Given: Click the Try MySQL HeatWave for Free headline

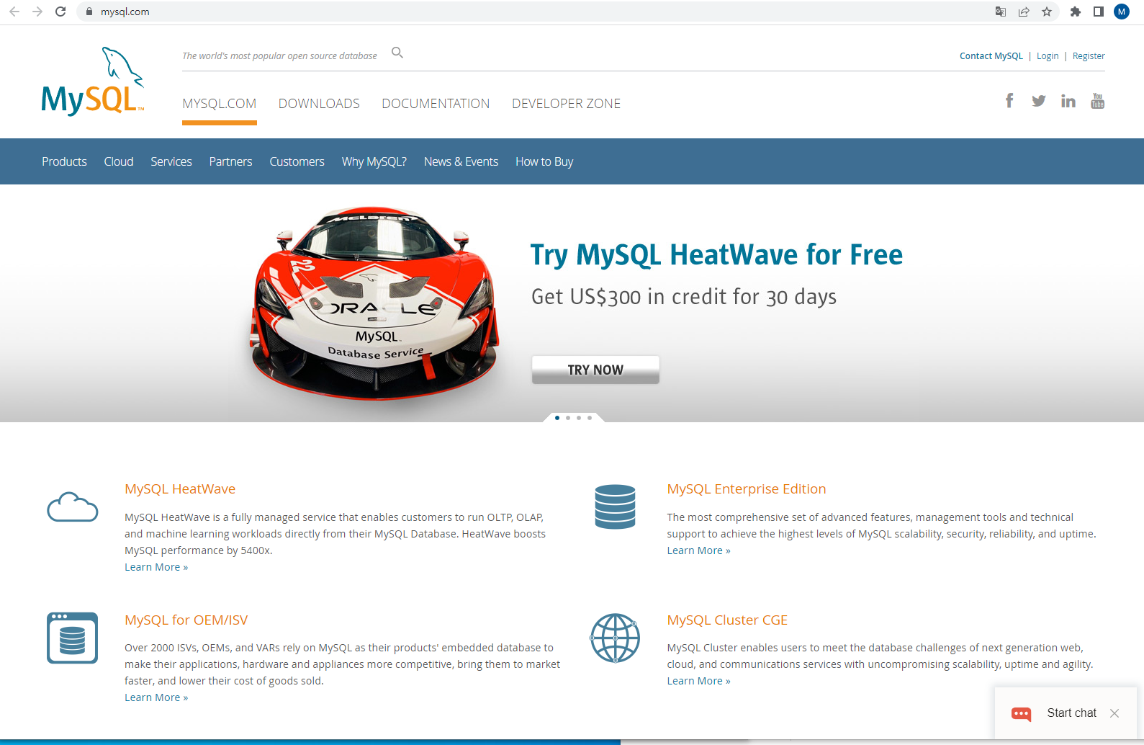Looking at the screenshot, I should pos(716,255).
